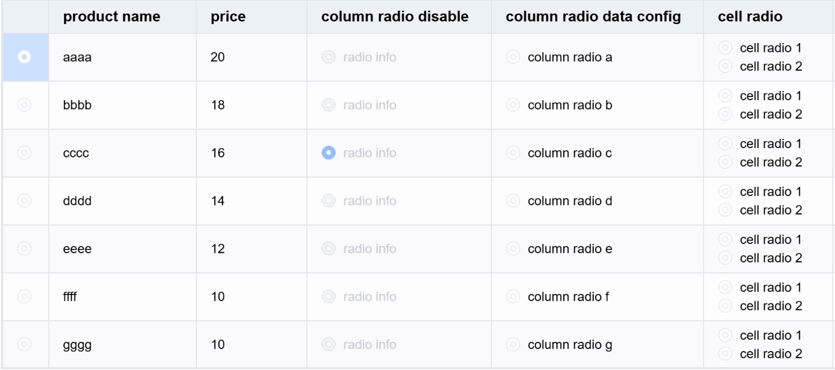The height and width of the screenshot is (370, 835).
Task: Select the row radio for product dddd
Action: tap(25, 201)
